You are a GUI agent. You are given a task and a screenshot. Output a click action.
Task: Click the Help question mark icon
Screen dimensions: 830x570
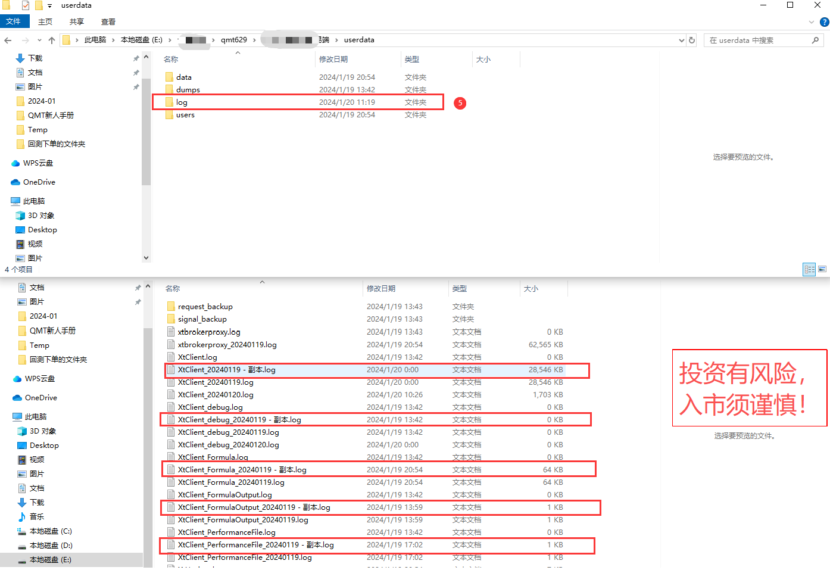pos(824,22)
